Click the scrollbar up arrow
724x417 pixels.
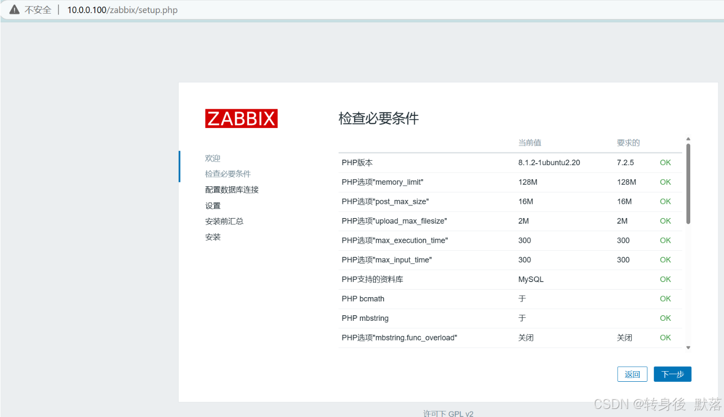(x=688, y=140)
